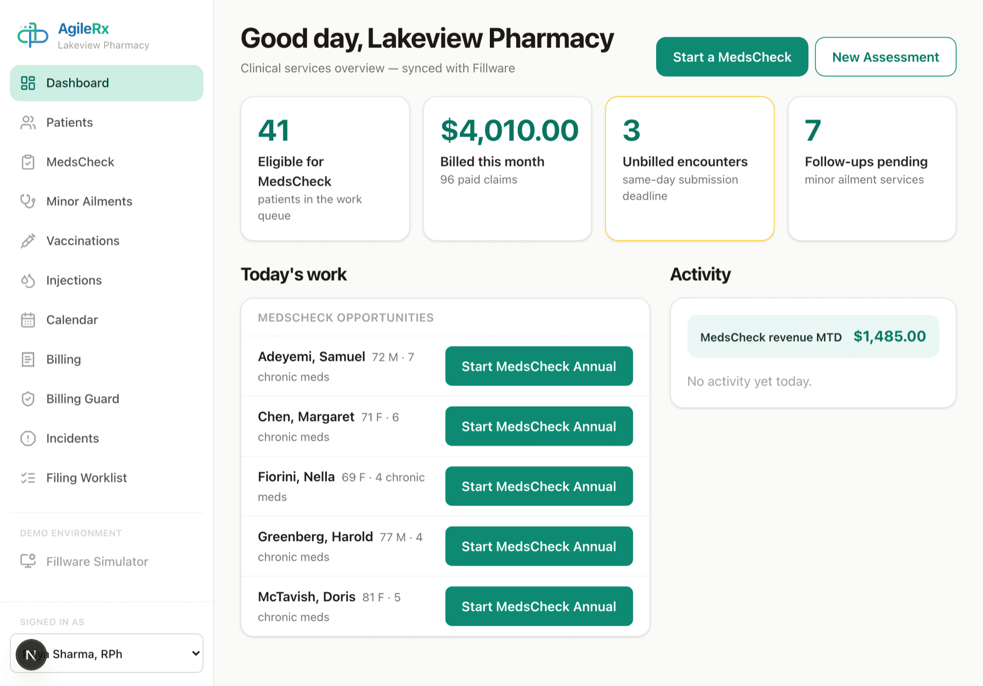This screenshot has height=686, width=983.
Task: Click the Activity heading
Action: click(700, 274)
